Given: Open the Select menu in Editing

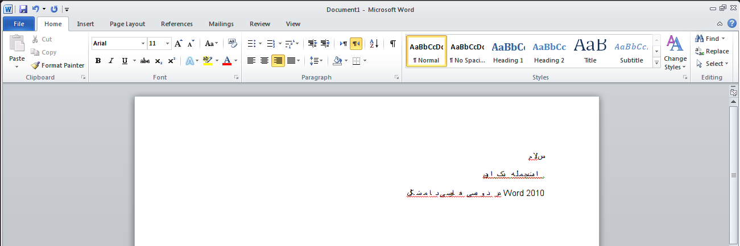Looking at the screenshot, I should click(x=711, y=64).
